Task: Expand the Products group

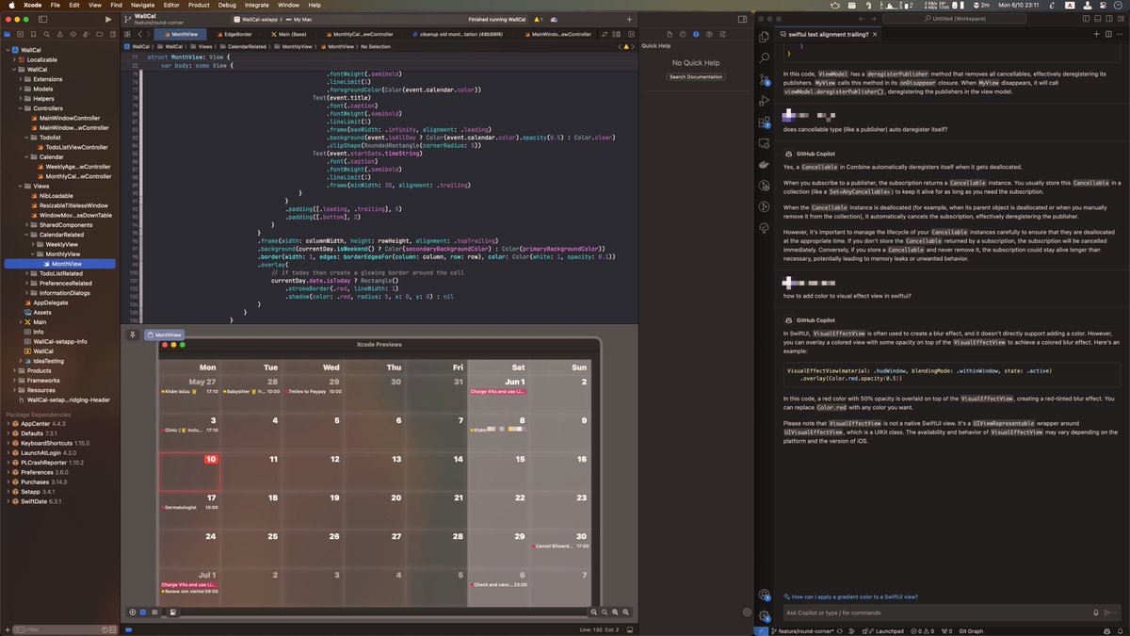Action: click(14, 370)
